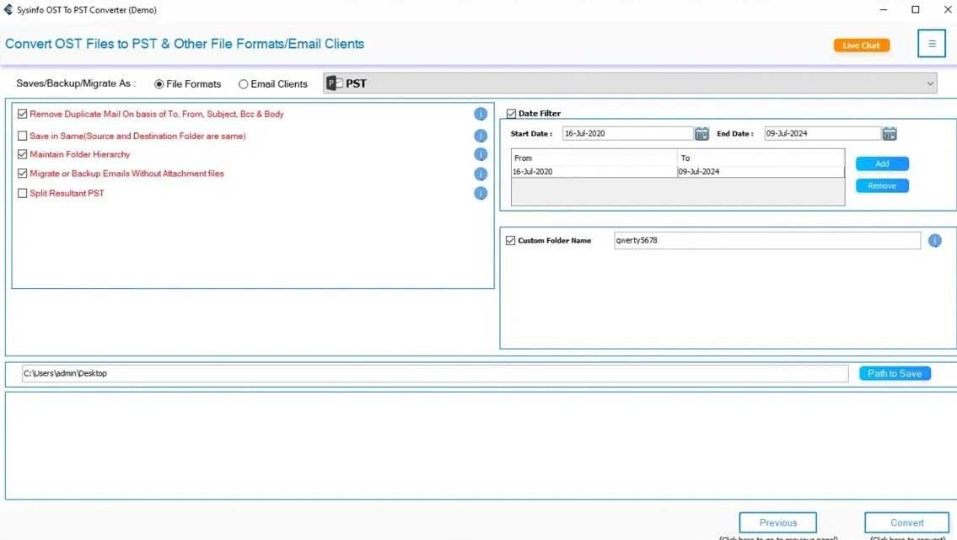Open the hamburger menu icon
957x540 pixels.
click(932, 44)
